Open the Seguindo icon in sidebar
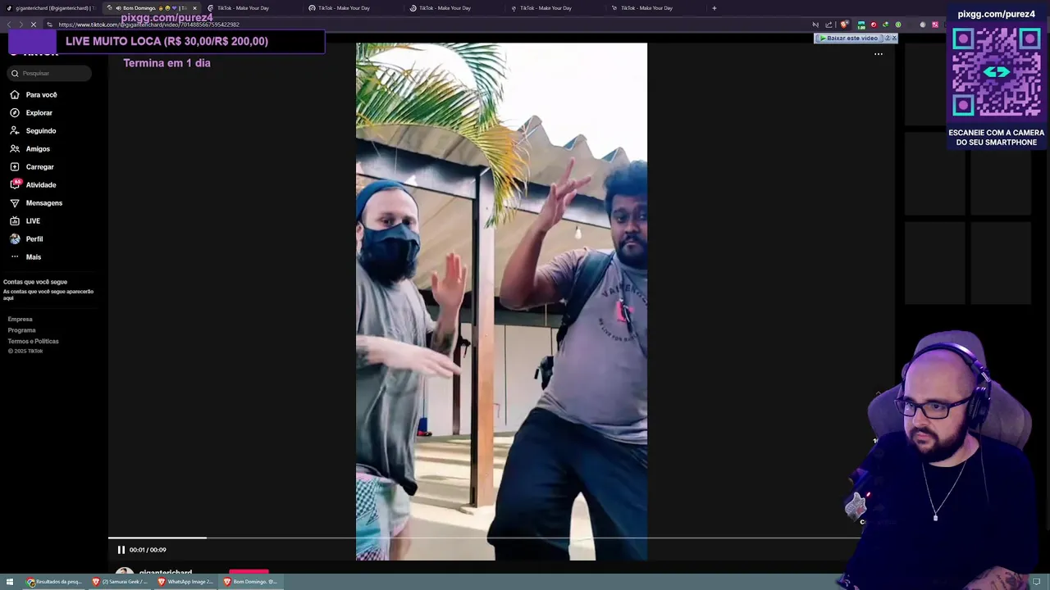This screenshot has width=1050, height=590. tap(15, 131)
